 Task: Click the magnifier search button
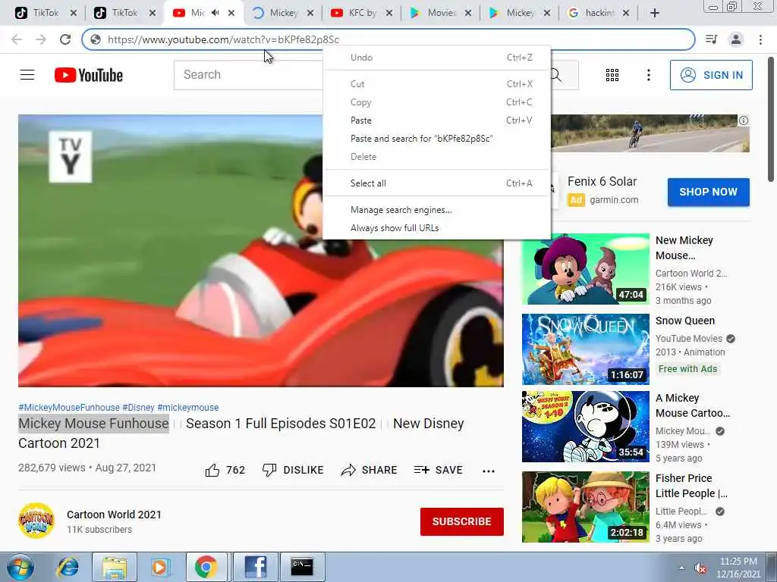[x=556, y=75]
